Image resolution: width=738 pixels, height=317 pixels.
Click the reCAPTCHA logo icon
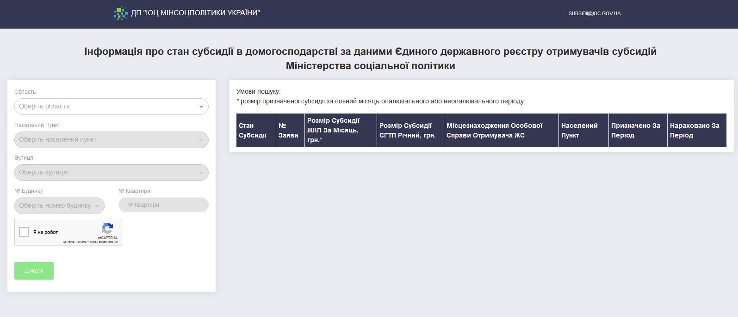click(107, 228)
